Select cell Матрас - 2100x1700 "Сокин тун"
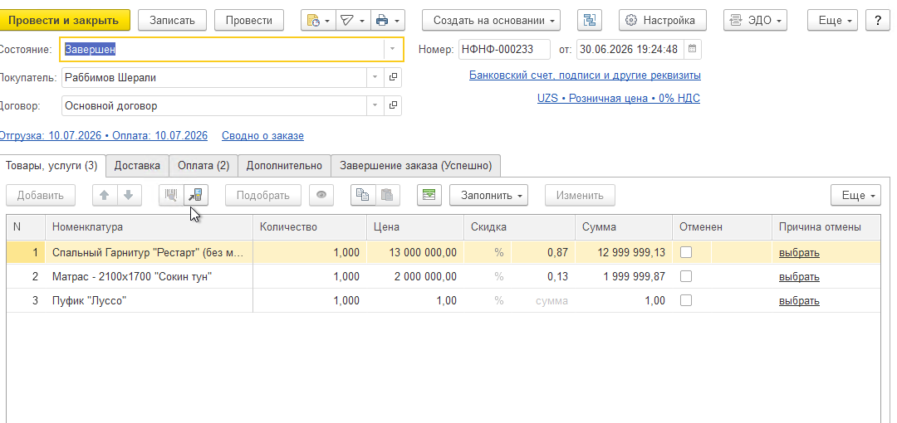The height and width of the screenshot is (423, 897). (149, 276)
